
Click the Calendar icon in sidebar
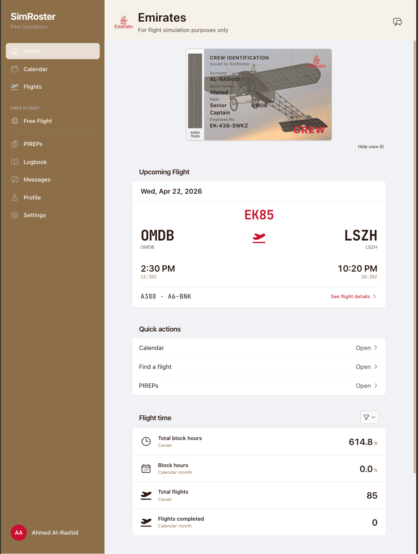[15, 69]
